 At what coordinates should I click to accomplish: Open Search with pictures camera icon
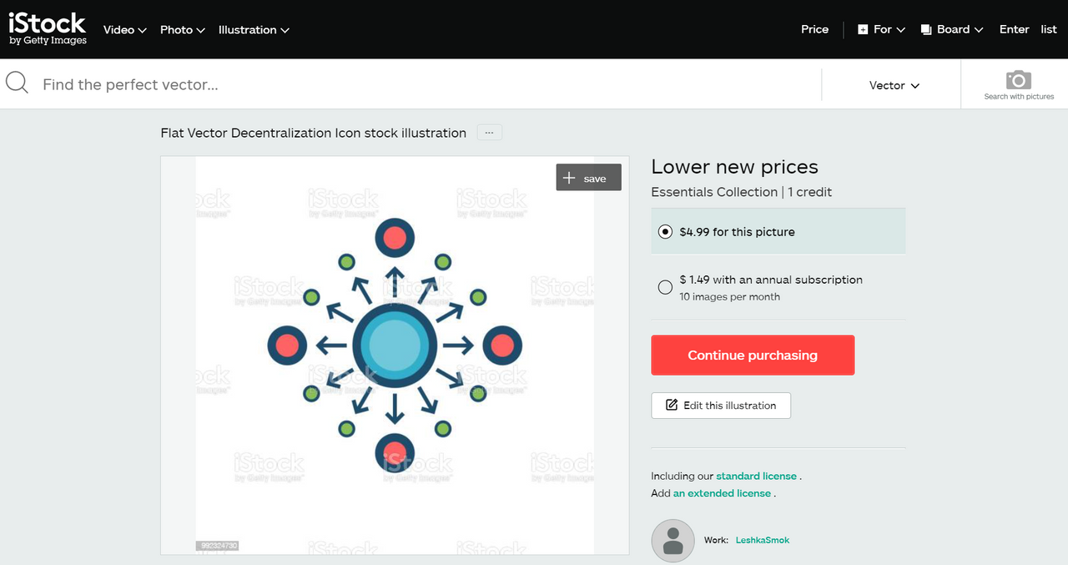coord(1018,80)
